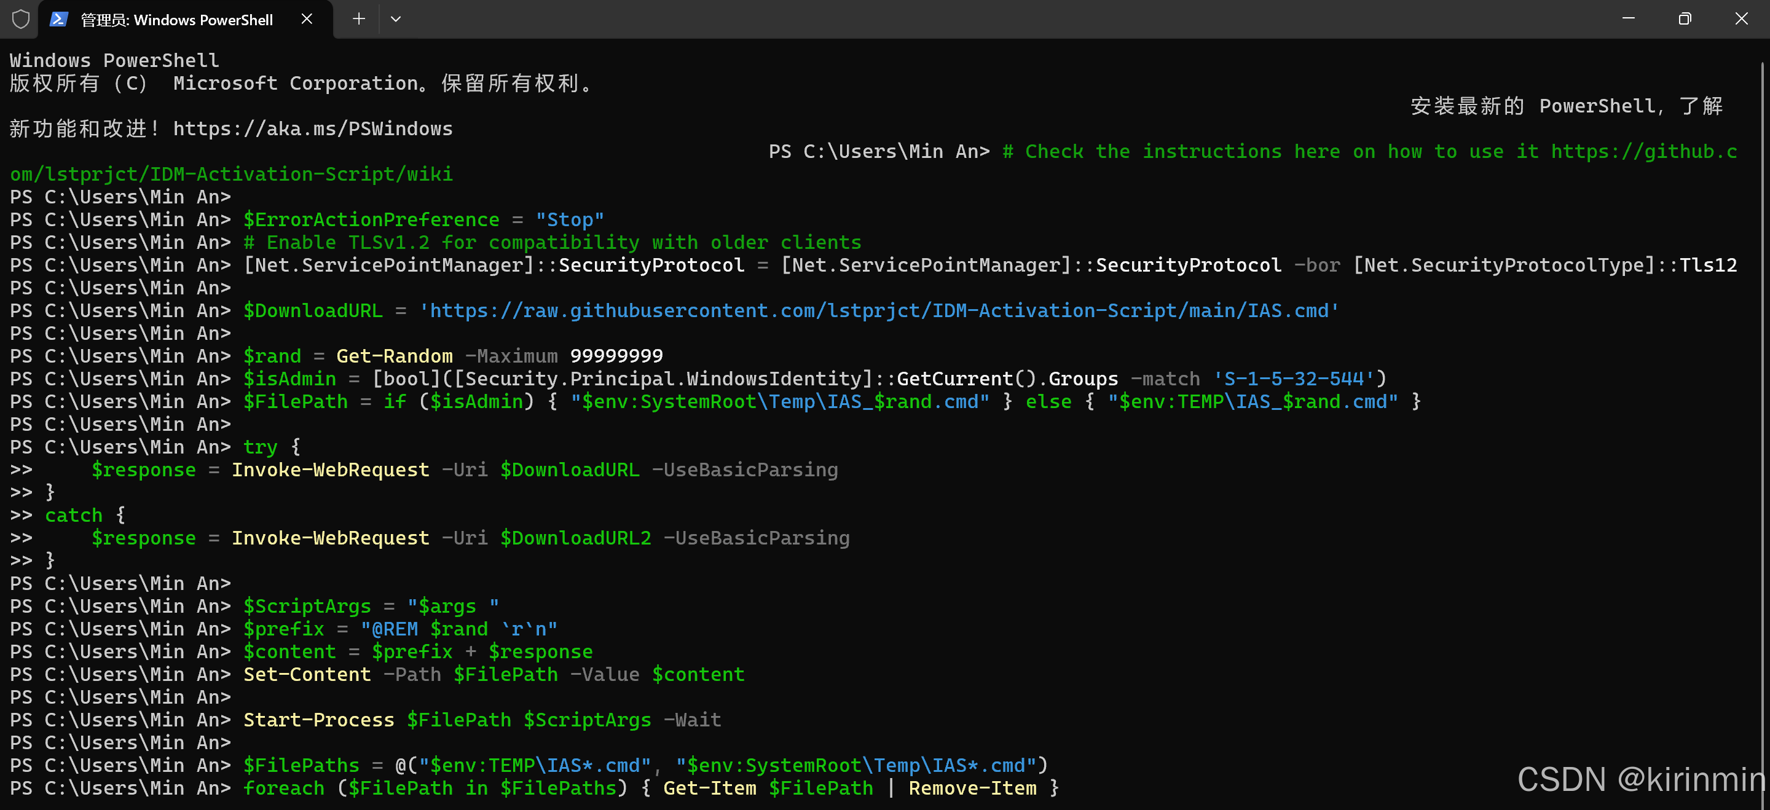Click the administrator shield icon in the title bar
The width and height of the screenshot is (1770, 810).
tap(21, 18)
